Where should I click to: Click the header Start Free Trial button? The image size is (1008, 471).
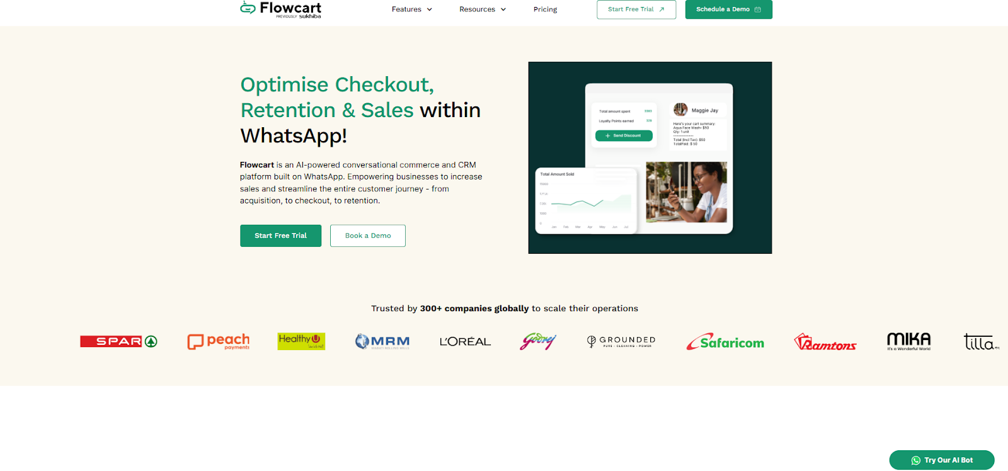point(636,9)
